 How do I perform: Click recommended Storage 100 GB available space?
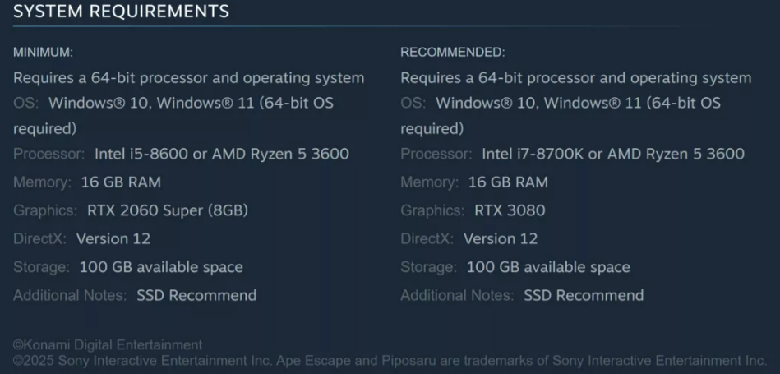pyautogui.click(x=548, y=267)
